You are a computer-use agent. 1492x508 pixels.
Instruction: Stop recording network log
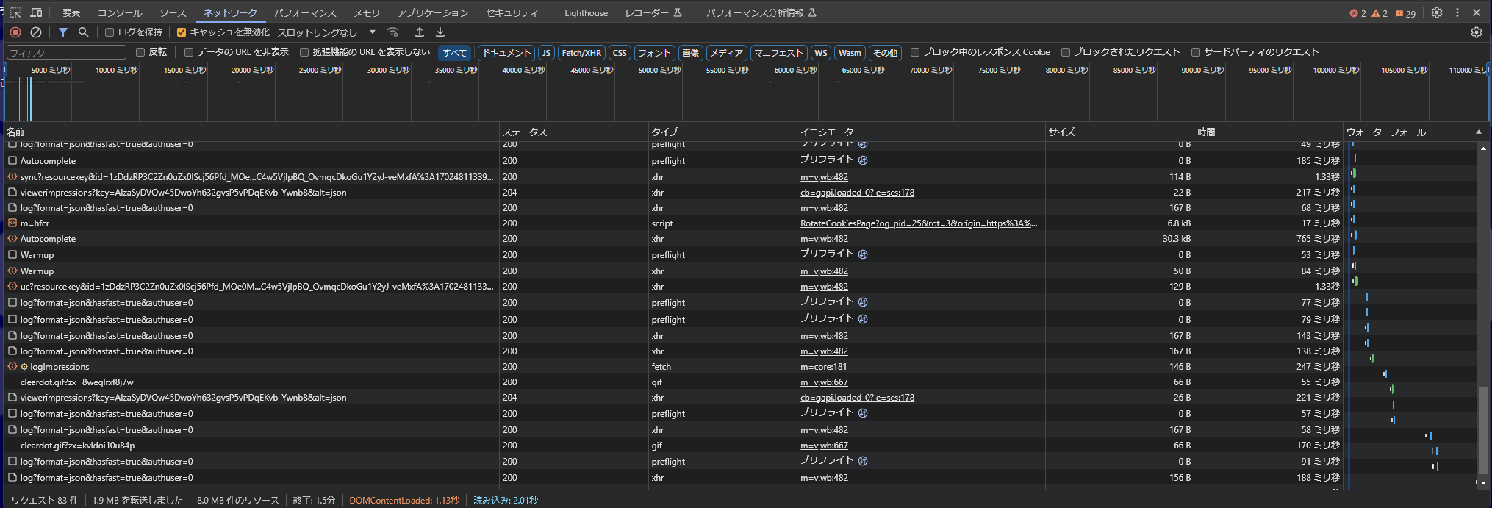(15, 32)
